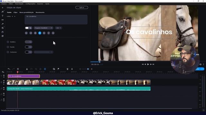Open the Effects and filters panel

3,24
